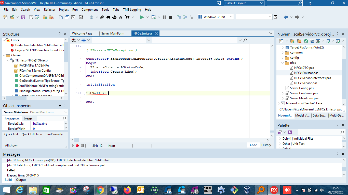Viewport: 348px width, 195px height.
Task: Click the Object Inspector search magnifier
Action: (x=64, y=119)
